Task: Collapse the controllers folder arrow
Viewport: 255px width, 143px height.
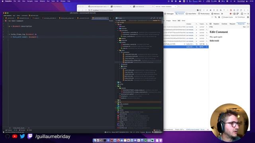Action: click(x=118, y=31)
